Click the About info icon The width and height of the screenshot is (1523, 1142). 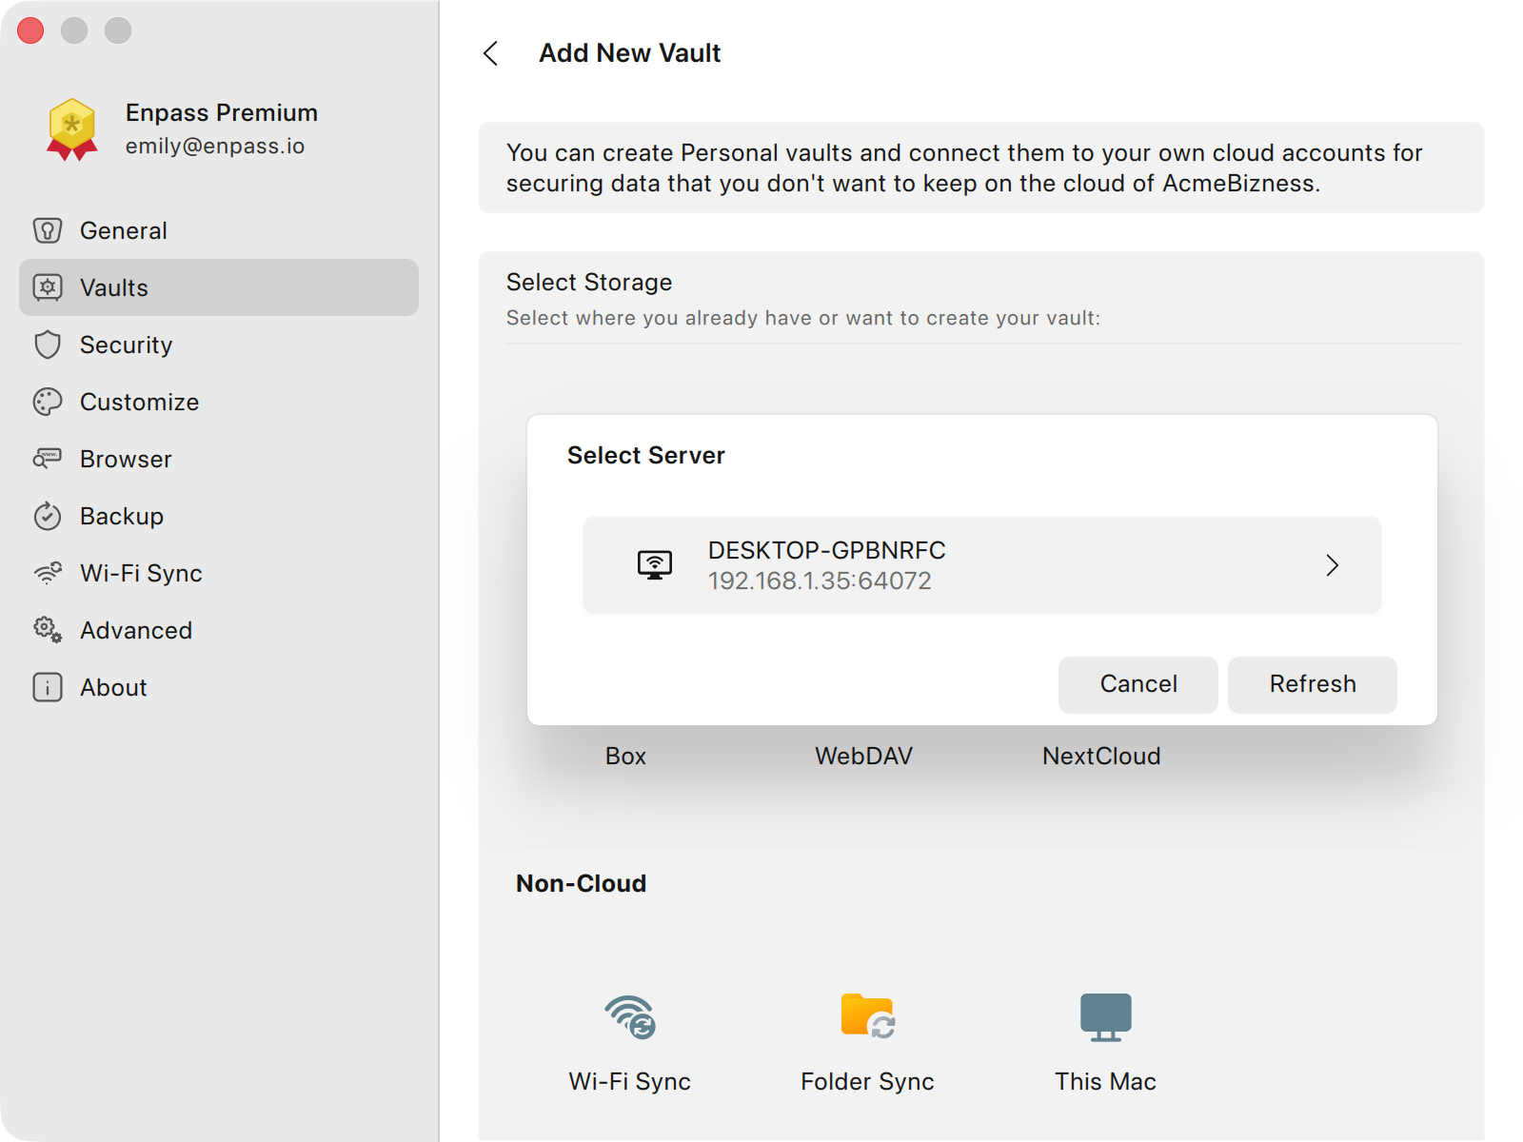[x=48, y=687]
